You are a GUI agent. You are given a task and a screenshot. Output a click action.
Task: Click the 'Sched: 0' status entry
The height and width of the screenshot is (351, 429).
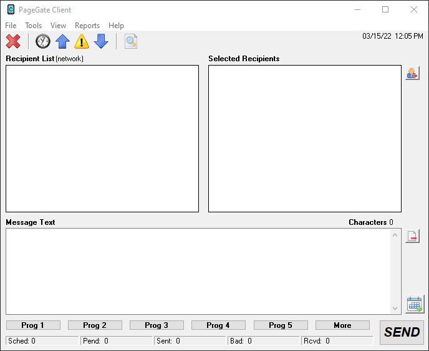pyautogui.click(x=42, y=341)
